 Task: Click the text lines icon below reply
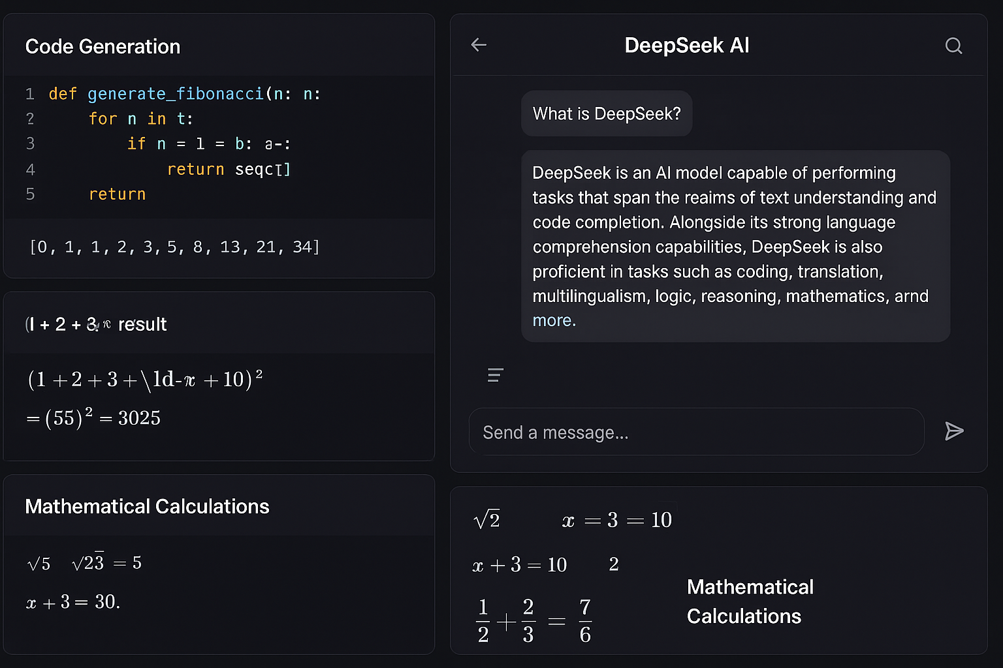pos(496,375)
